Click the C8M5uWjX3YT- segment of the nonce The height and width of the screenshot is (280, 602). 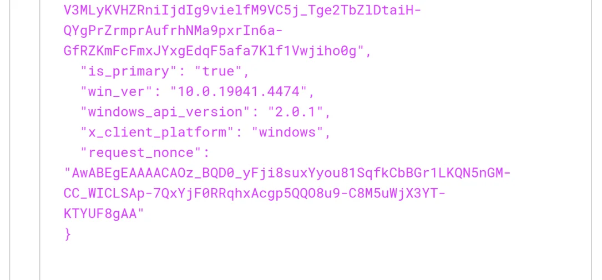[397, 194]
